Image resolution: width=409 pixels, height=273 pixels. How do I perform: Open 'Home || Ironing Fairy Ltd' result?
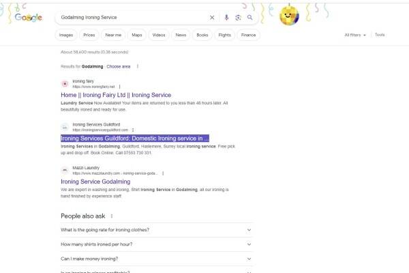[x=116, y=95]
